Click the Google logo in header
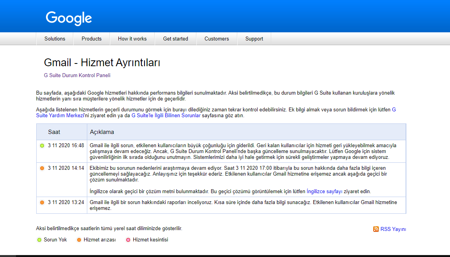Viewport: 450px width, 257px height. click(x=69, y=18)
